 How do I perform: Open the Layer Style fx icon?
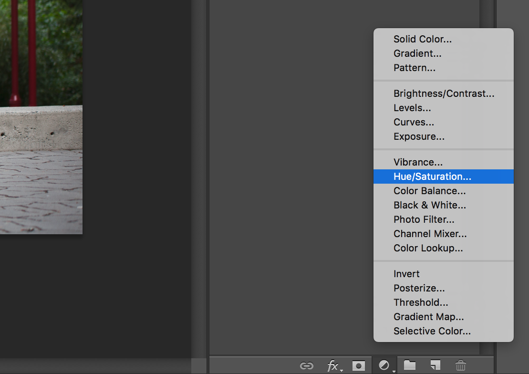(332, 365)
